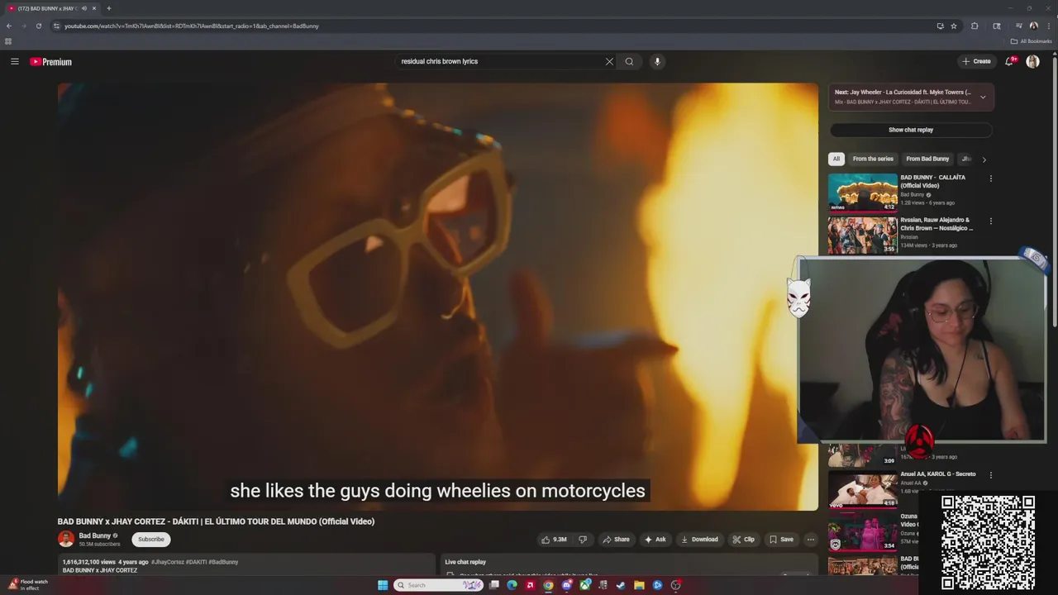Run search with the magnifier button
The height and width of the screenshot is (595, 1058).
coord(629,61)
